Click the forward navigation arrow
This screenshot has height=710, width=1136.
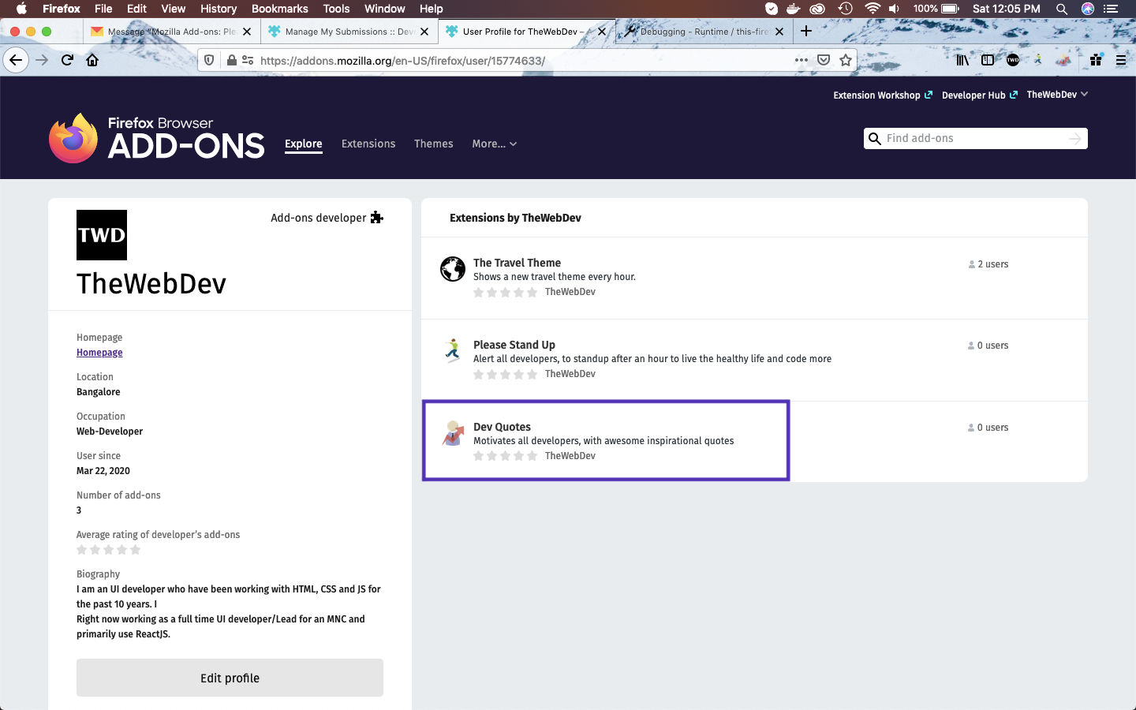point(42,60)
